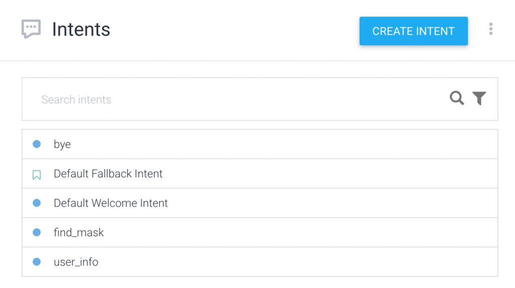Click the Intents speech bubble icon
The image size is (515, 288).
31,29
